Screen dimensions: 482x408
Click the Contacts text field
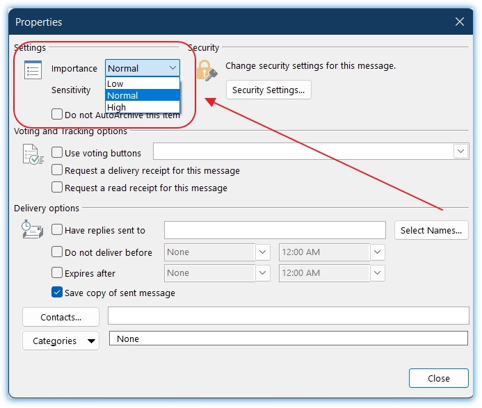coord(289,316)
